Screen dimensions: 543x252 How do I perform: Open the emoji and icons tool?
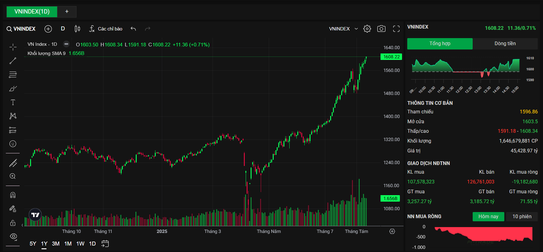(13, 144)
